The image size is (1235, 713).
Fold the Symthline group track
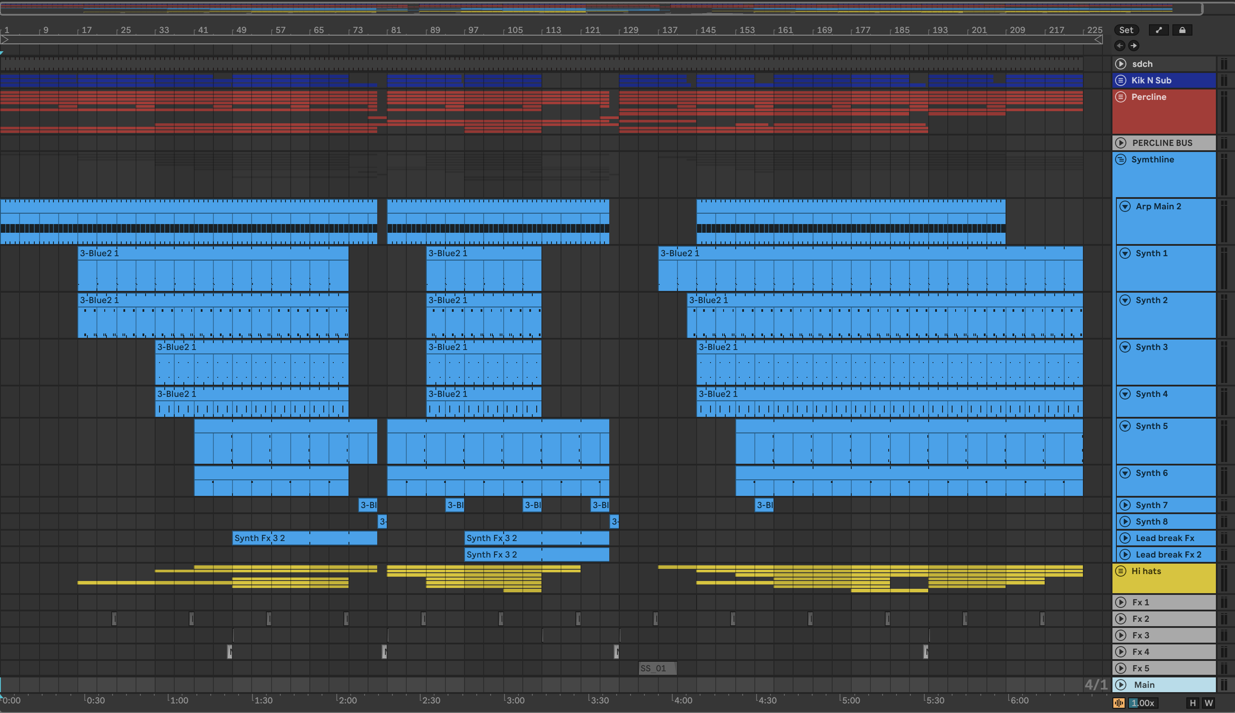click(x=1121, y=160)
